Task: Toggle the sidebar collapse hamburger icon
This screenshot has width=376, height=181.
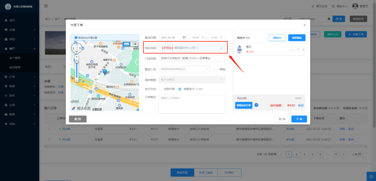Action: tap(46, 6)
